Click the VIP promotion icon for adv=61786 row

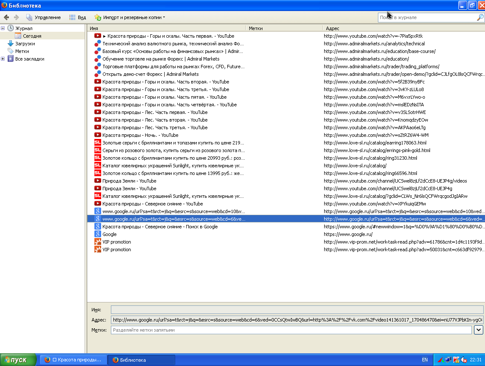[x=98, y=242]
